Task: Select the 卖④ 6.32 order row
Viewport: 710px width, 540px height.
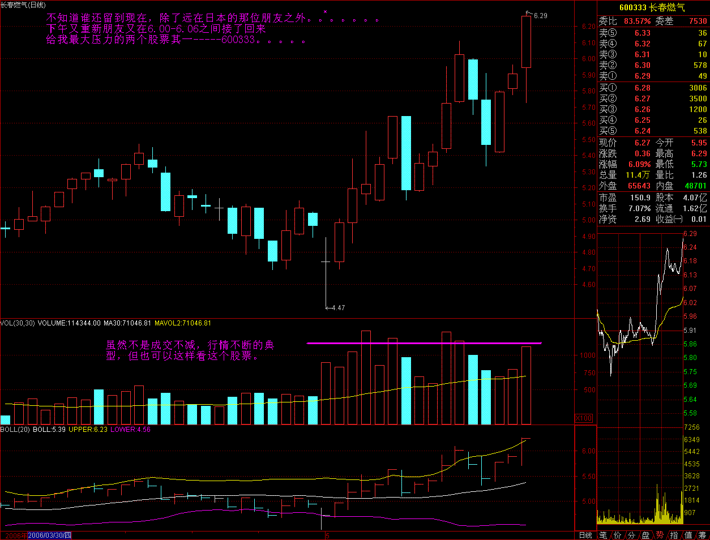Action: pos(653,44)
